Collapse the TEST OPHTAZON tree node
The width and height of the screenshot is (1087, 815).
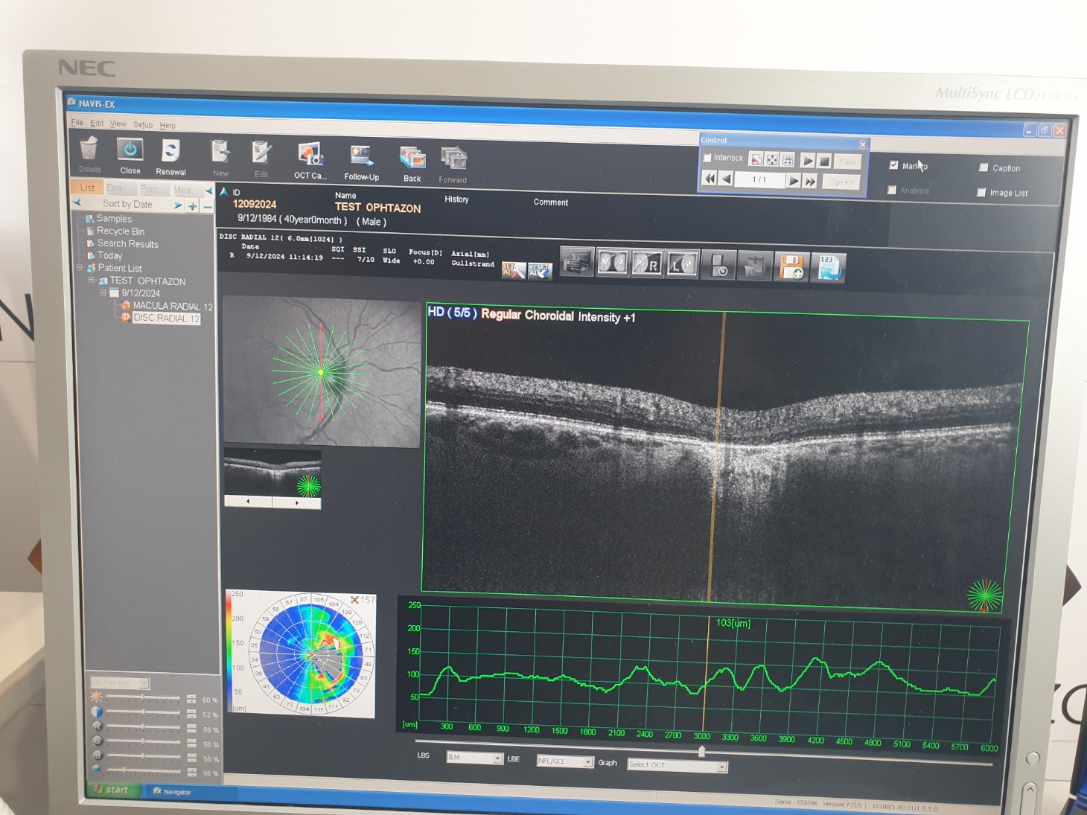[x=92, y=281]
